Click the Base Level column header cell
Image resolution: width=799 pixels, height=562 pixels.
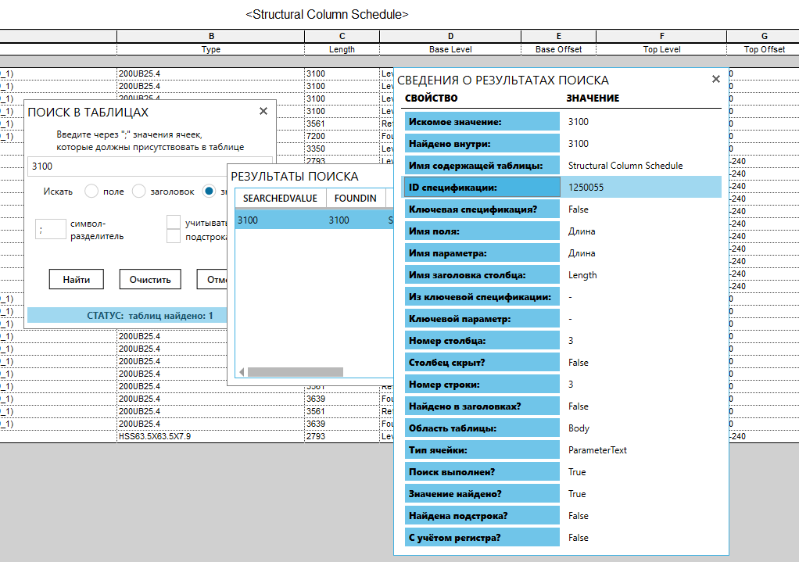click(x=450, y=49)
